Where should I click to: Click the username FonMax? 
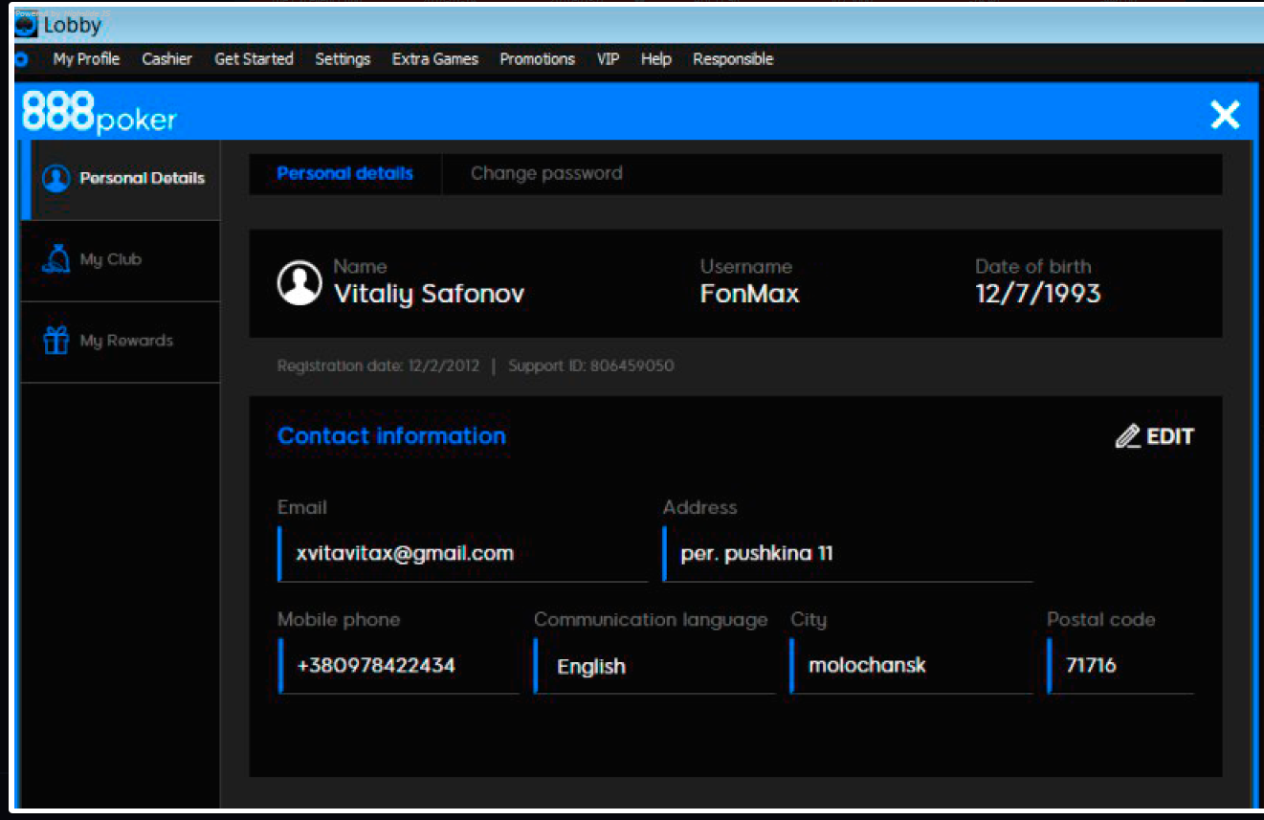click(749, 294)
